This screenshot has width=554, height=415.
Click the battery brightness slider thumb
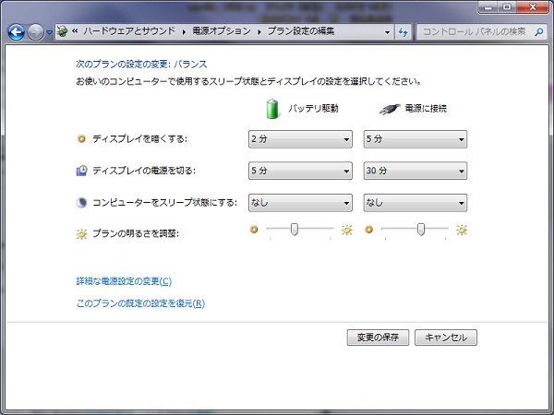[294, 230]
